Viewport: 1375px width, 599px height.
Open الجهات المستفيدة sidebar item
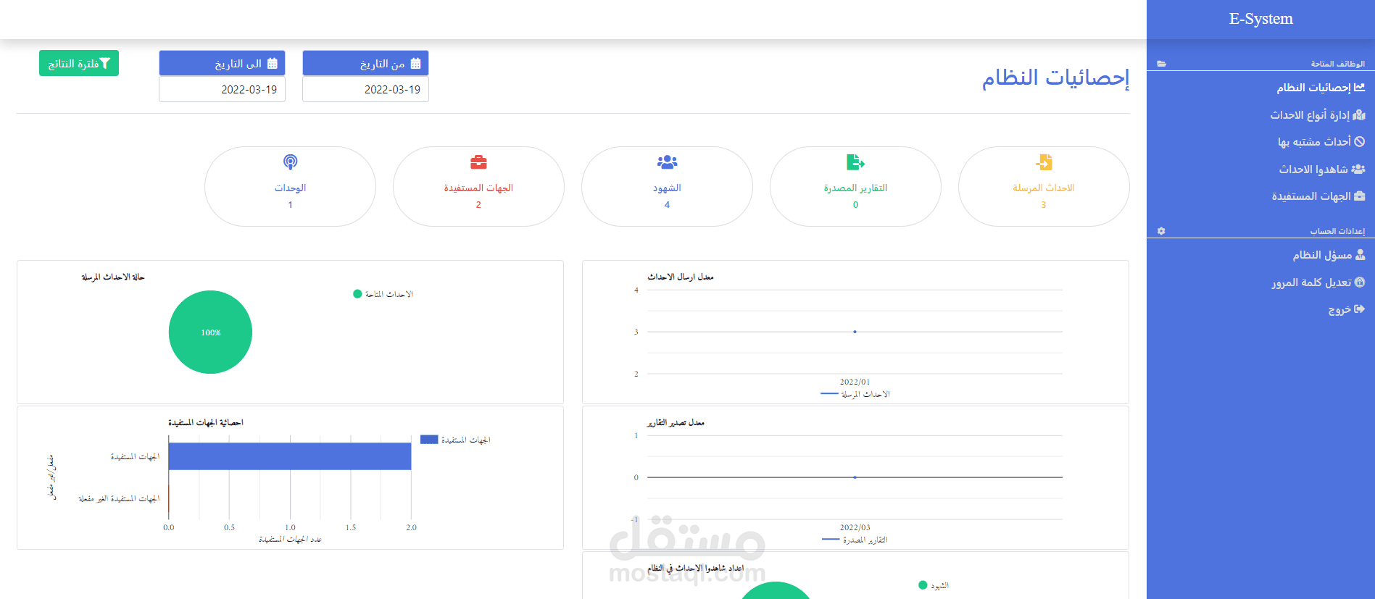click(x=1318, y=196)
